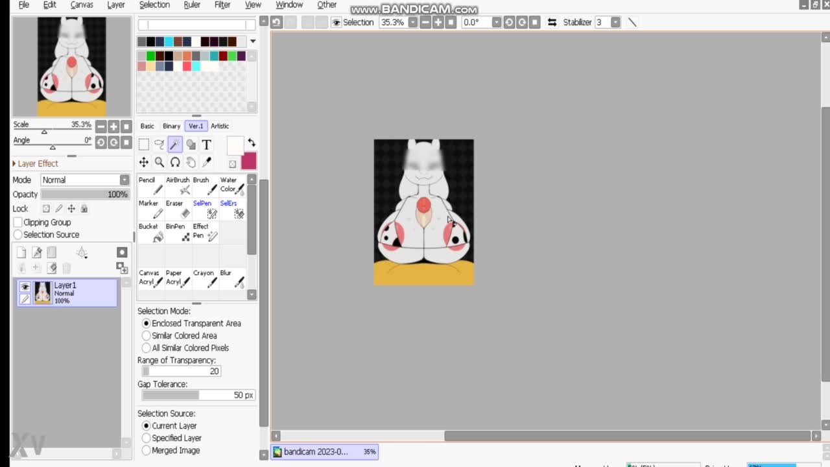Open the Stabilizer value dropdown
The width and height of the screenshot is (830, 467).
tap(615, 22)
